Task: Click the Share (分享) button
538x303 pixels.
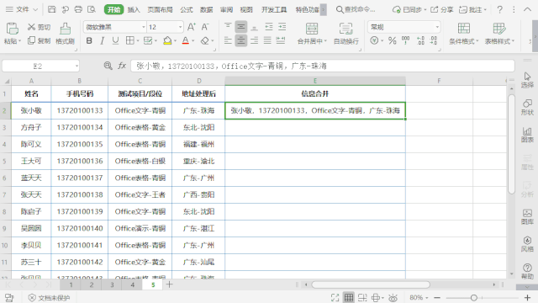Action: [x=443, y=9]
